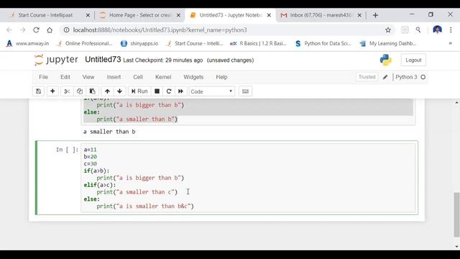Open Online Professional bookmark

[85, 43]
